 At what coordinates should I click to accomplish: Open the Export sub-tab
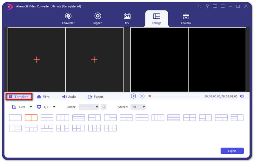coord(96,97)
